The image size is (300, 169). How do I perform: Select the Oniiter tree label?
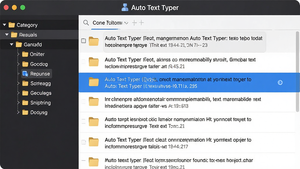pos(37,54)
